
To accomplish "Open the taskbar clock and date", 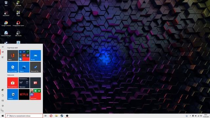I will pyautogui.click(x=206, y=116).
